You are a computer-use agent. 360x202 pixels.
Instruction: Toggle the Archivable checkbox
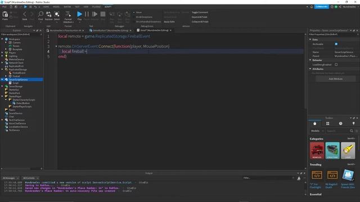(336, 44)
